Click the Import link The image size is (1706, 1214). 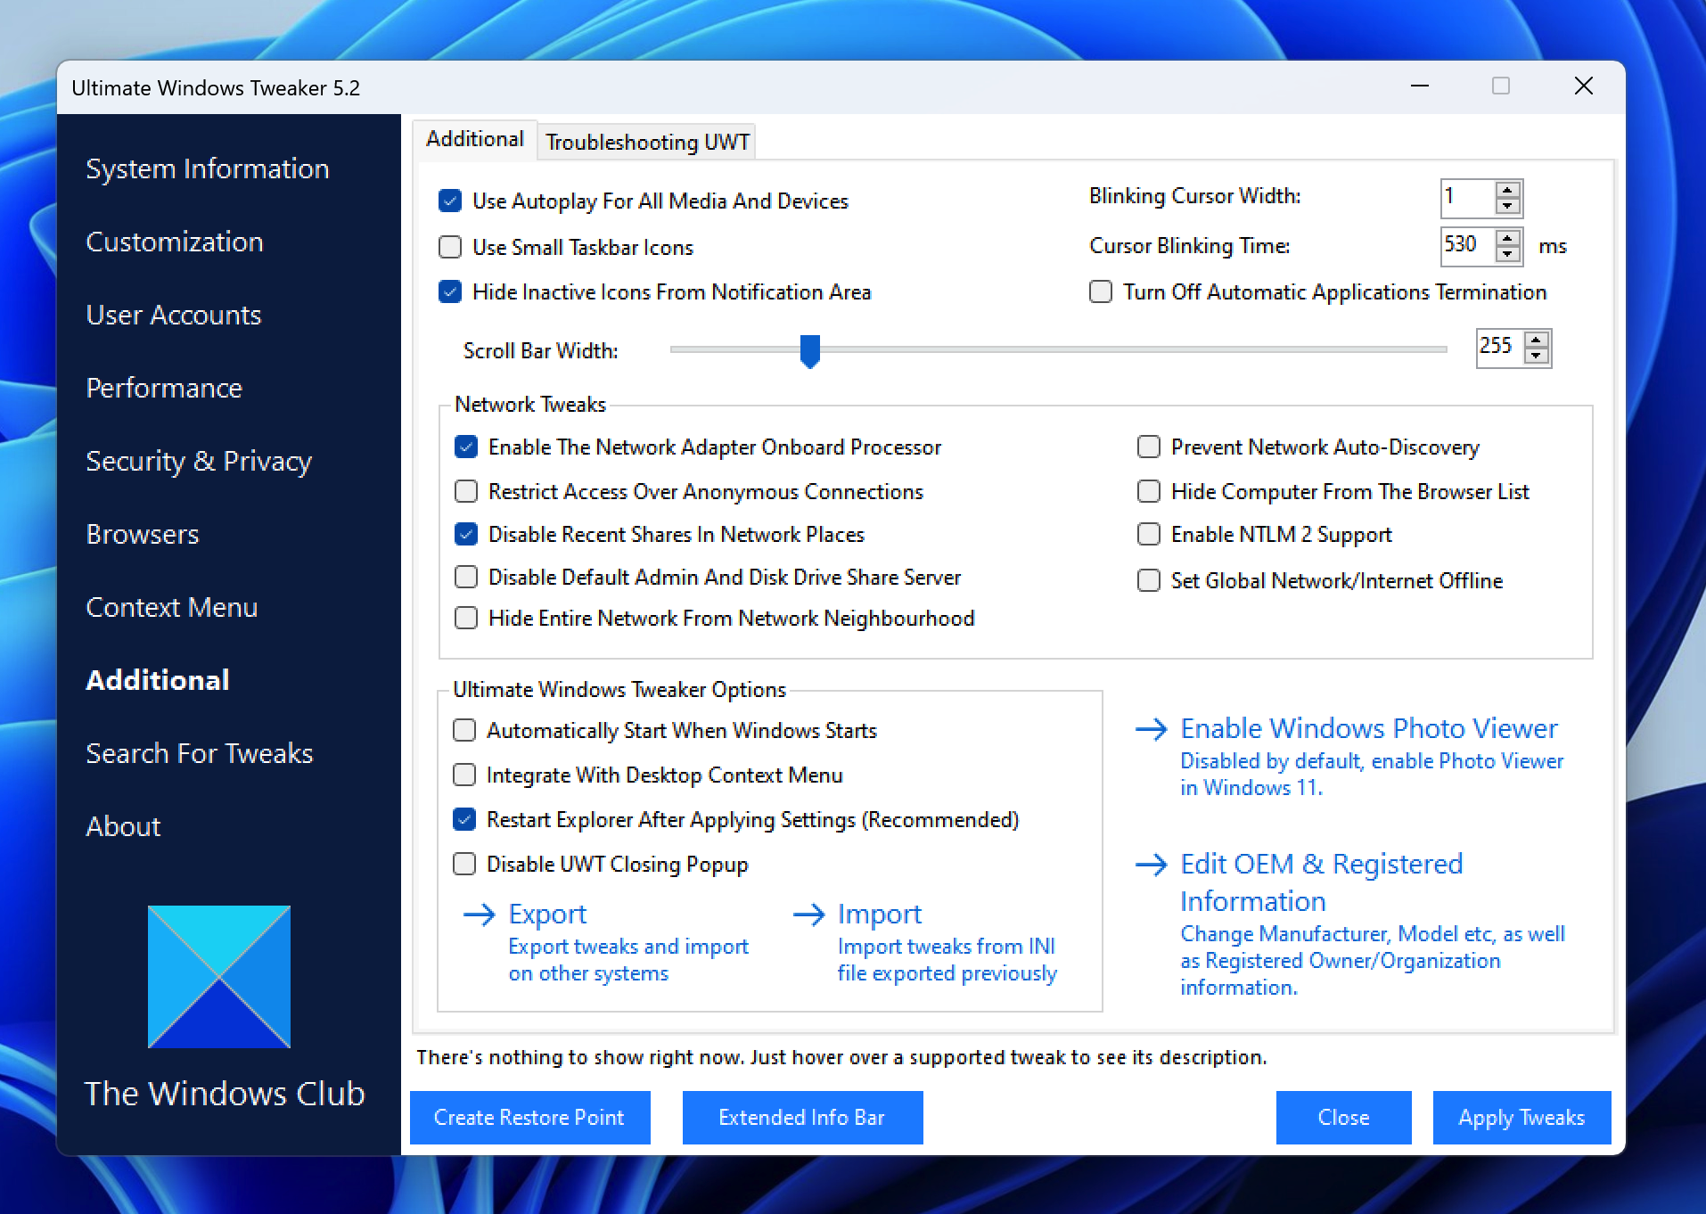point(880,915)
